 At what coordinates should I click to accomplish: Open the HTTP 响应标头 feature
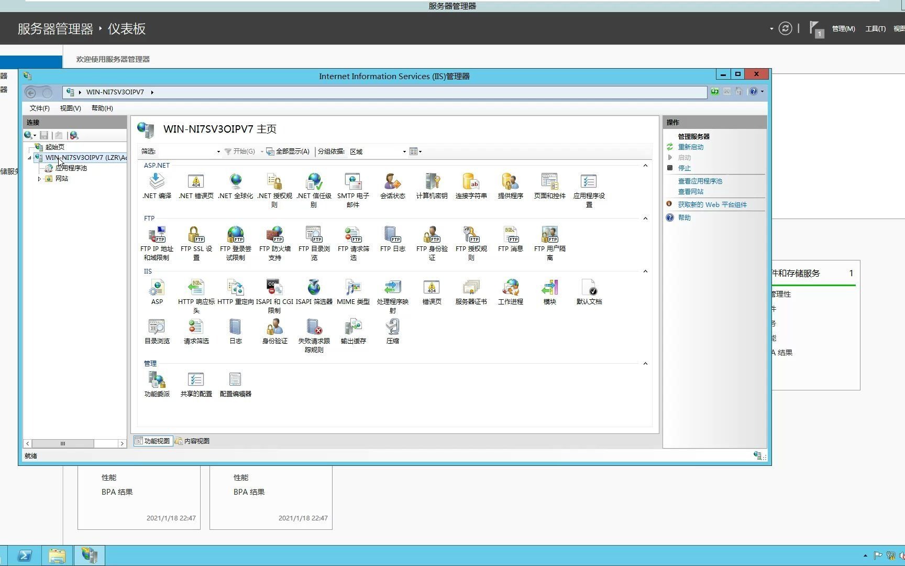[x=196, y=297]
